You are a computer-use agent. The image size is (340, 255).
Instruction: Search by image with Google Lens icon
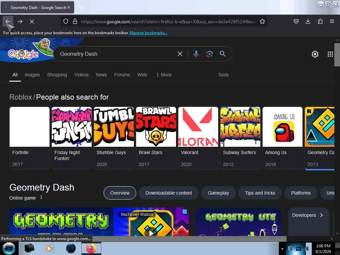coord(209,54)
